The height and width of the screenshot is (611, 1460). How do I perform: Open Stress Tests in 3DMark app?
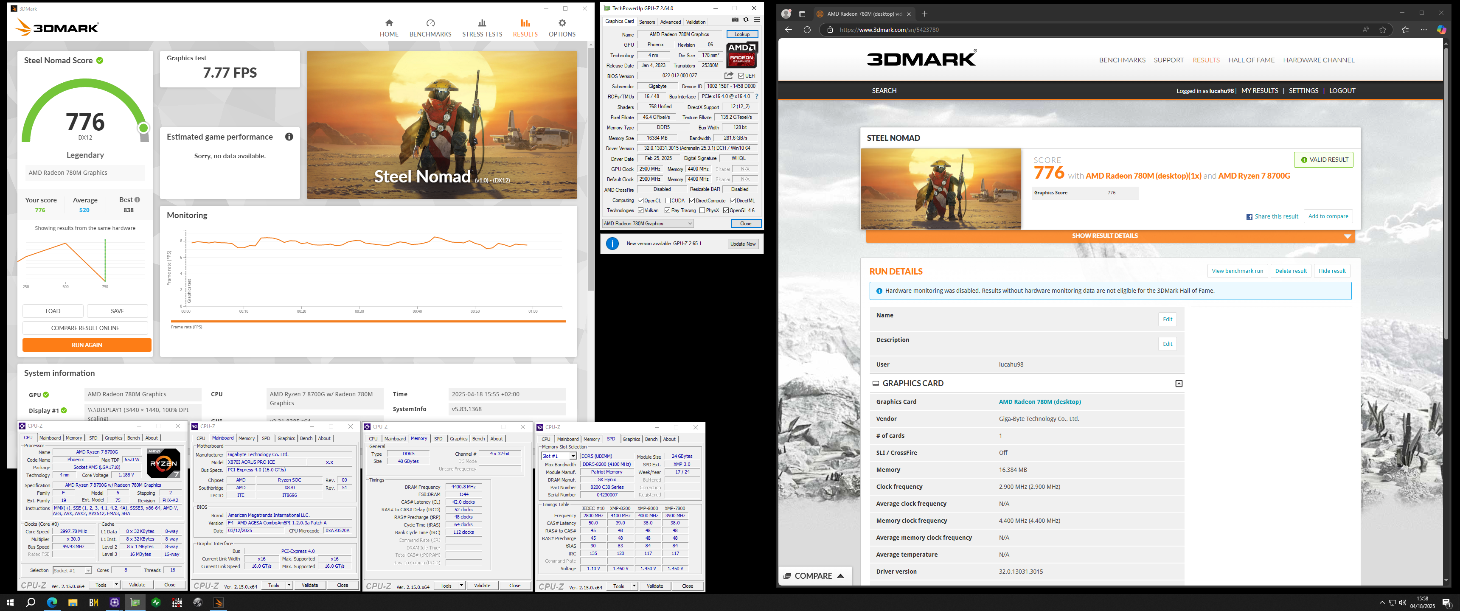click(x=482, y=28)
